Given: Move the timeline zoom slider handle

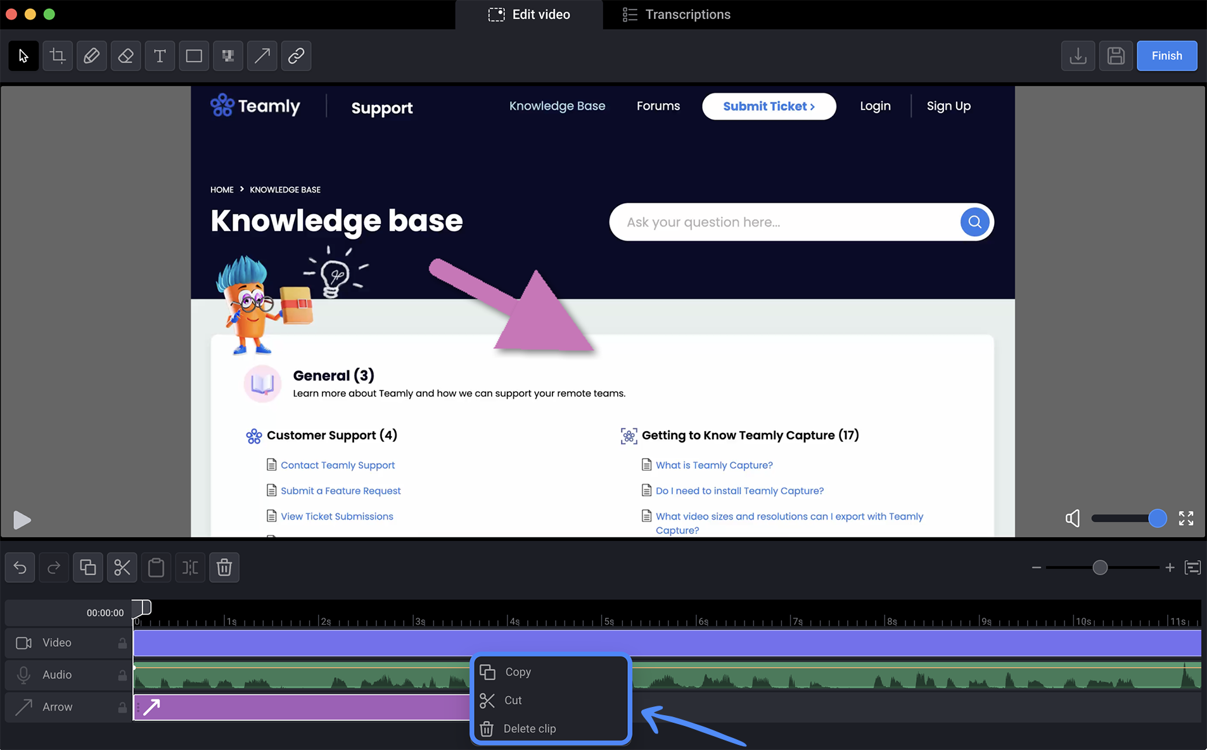Looking at the screenshot, I should click(1100, 568).
